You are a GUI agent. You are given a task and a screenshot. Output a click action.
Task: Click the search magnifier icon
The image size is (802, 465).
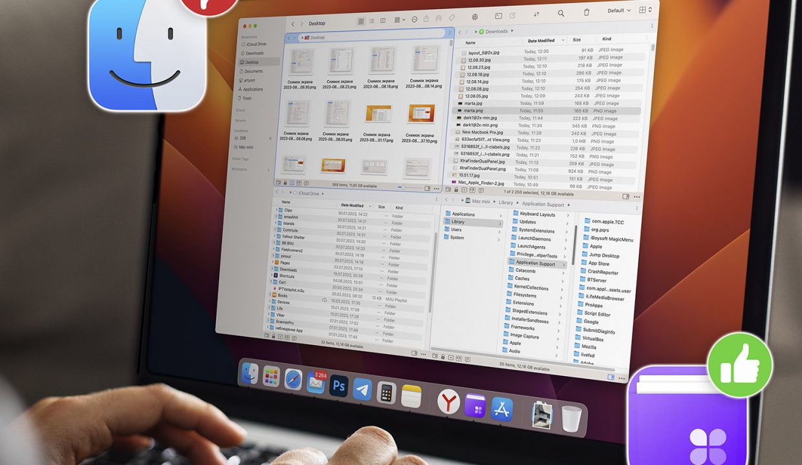(x=561, y=13)
